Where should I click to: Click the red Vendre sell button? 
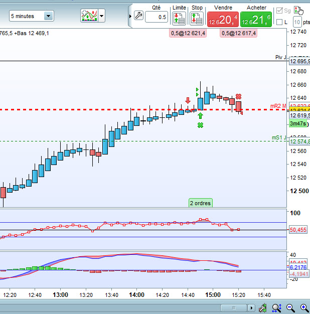tap(223, 20)
